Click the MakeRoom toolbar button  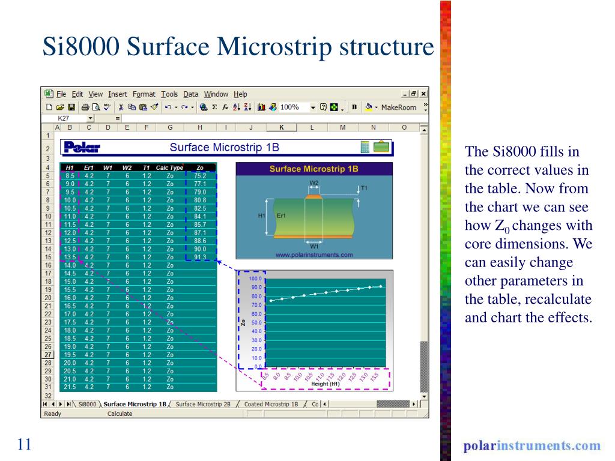point(399,107)
